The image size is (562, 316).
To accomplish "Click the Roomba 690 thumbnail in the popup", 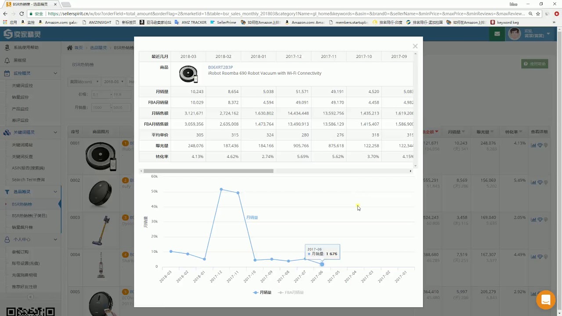I will [x=188, y=74].
